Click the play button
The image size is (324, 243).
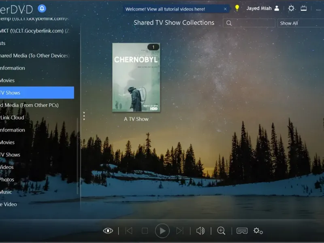(x=162, y=230)
